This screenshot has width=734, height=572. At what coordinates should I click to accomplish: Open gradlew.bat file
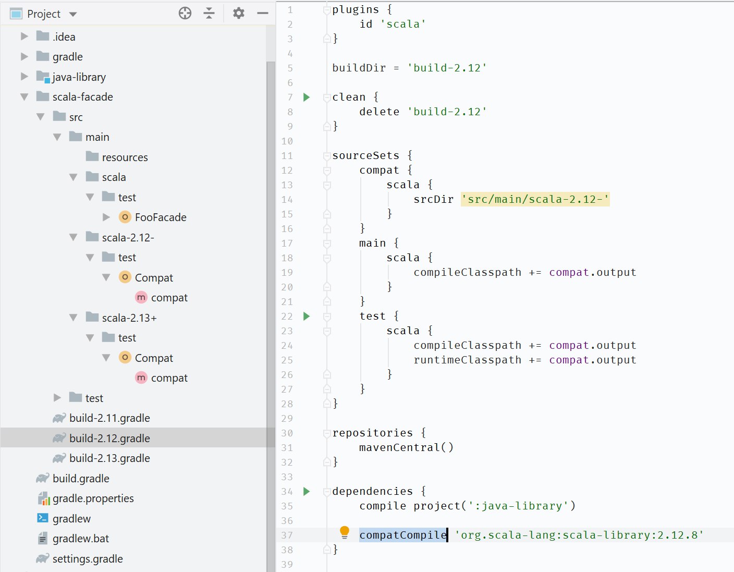point(73,539)
